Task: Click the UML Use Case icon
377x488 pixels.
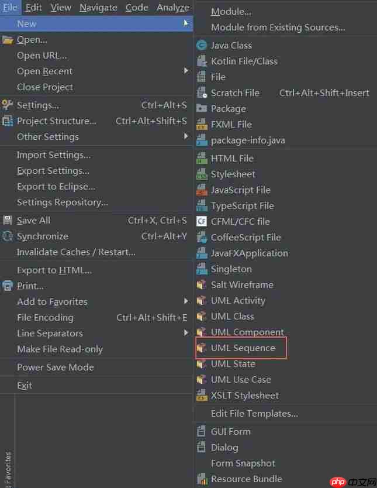Action: click(x=202, y=379)
